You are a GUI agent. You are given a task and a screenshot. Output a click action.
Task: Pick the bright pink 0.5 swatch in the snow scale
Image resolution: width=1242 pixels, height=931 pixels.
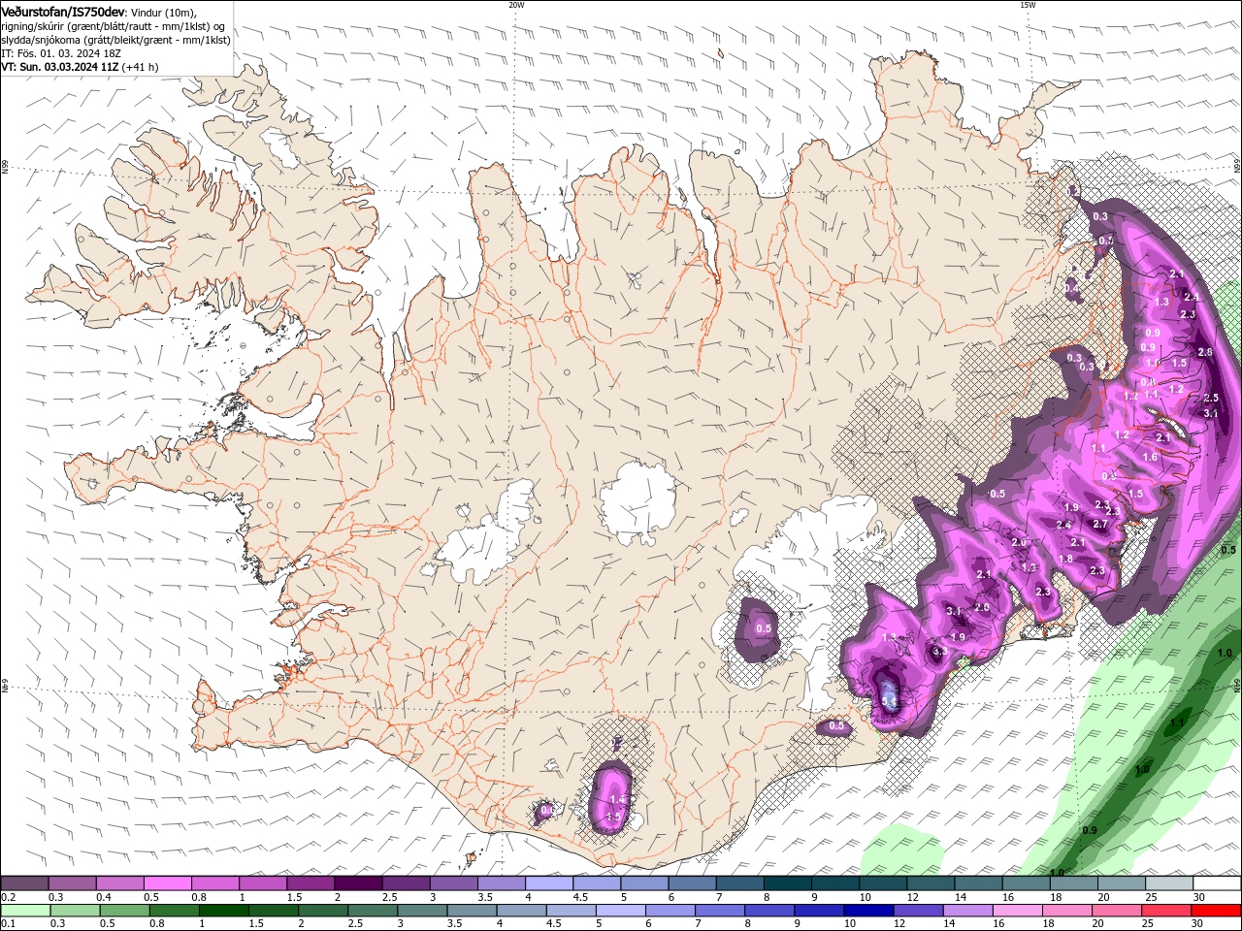pos(168,883)
